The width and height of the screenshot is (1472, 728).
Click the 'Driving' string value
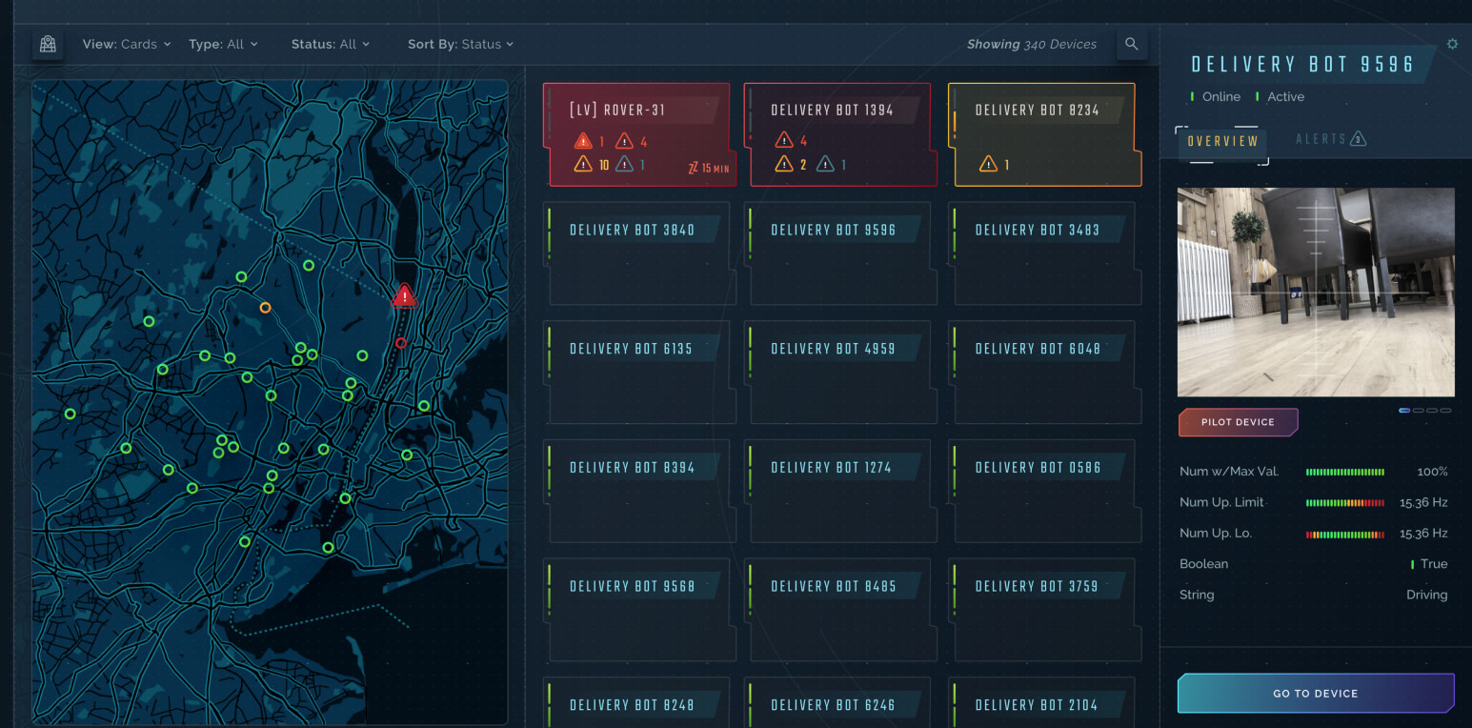[1426, 595]
